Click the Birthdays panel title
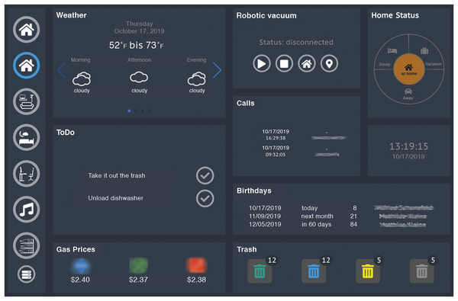 point(254,191)
